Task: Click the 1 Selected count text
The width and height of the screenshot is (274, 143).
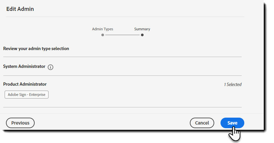Action: 233,85
